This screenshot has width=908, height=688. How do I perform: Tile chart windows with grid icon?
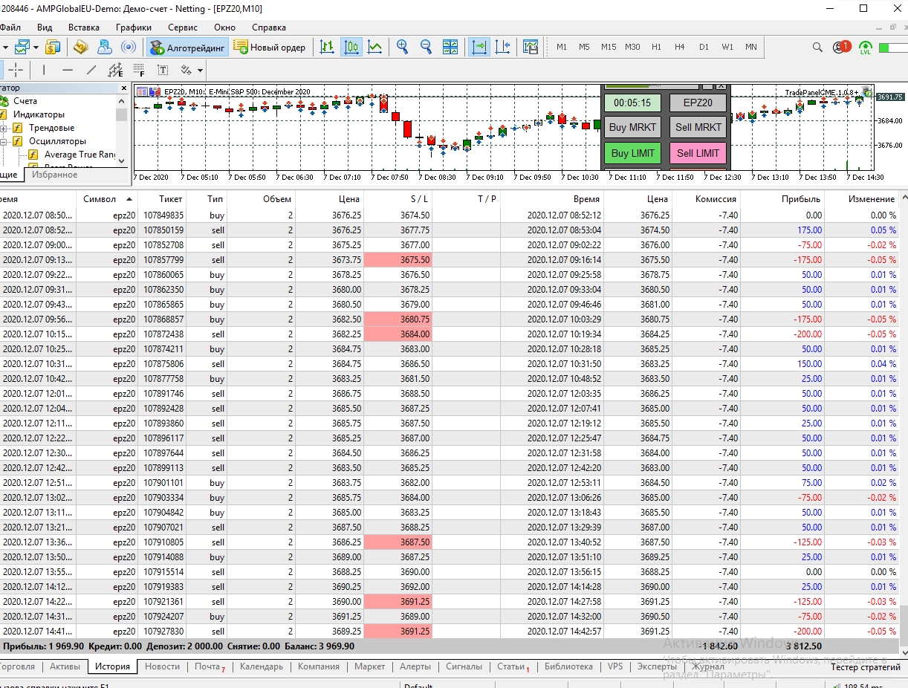click(450, 47)
